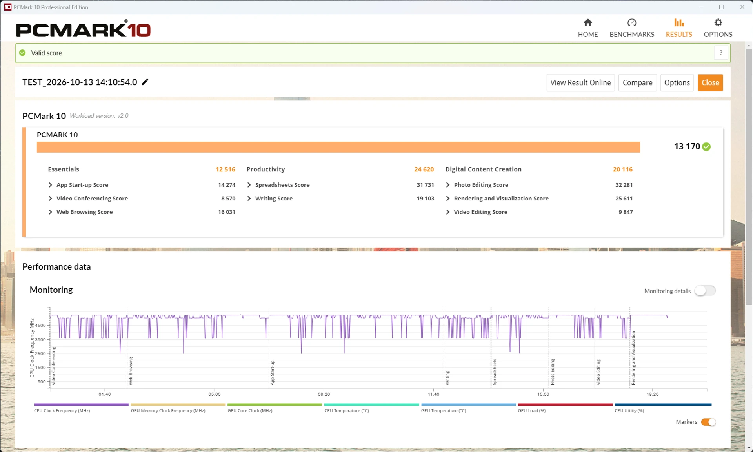This screenshot has width=753, height=452.
Task: Click CPU Temperature teal legend swatch
Action: click(x=371, y=405)
